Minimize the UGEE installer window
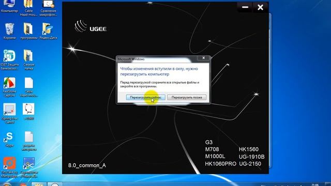This screenshot has width=331, height=186. [x=245, y=7]
